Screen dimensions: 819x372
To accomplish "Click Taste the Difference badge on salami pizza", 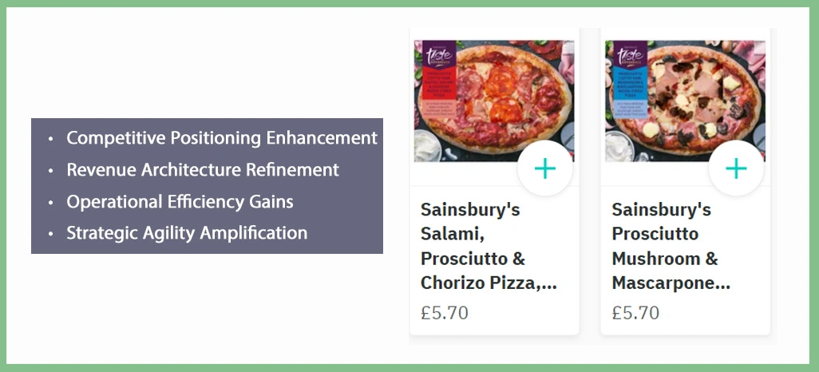I will point(435,55).
